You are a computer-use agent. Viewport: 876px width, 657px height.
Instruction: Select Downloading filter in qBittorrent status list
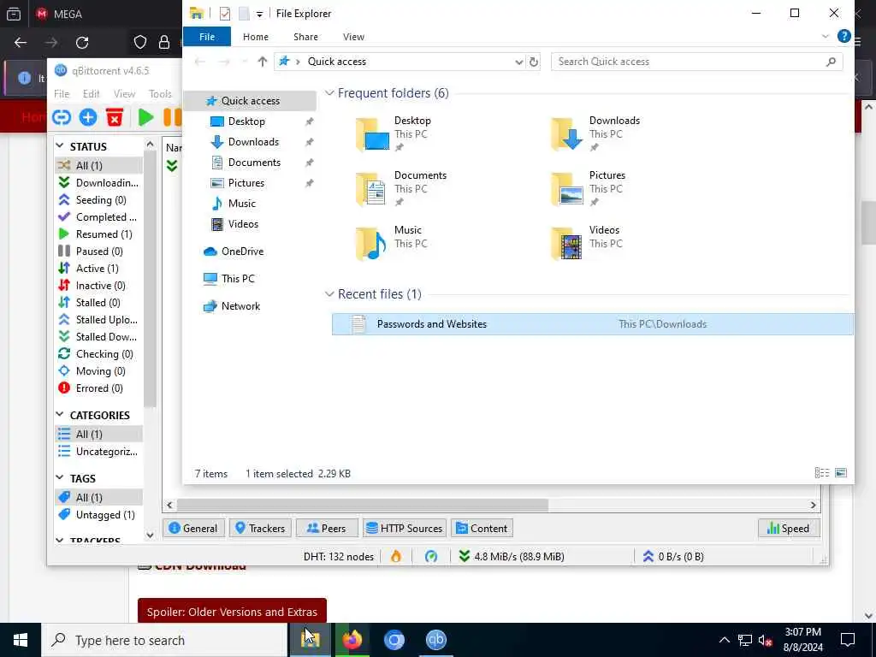point(99,183)
